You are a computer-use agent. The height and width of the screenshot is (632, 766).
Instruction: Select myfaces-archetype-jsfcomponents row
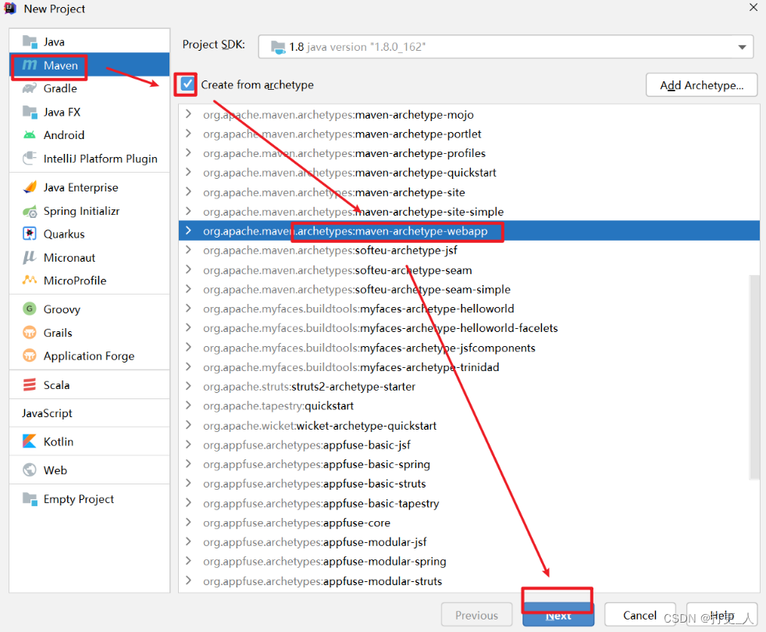469,348
